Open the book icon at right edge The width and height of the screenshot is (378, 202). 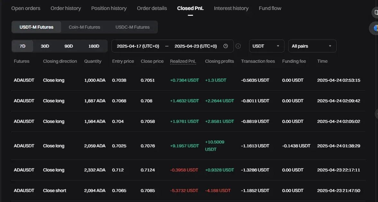pos(375,13)
